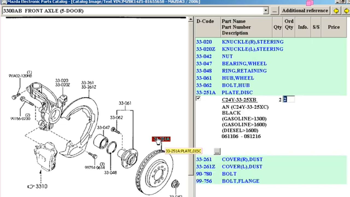Screen dimensions: 350x197
Task: Select the RING,RETAINING row in parts list
Action: click(x=271, y=71)
